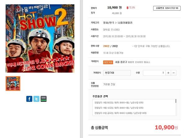Decrease quantity with minus button
186x138 pixels.
(174, 73)
